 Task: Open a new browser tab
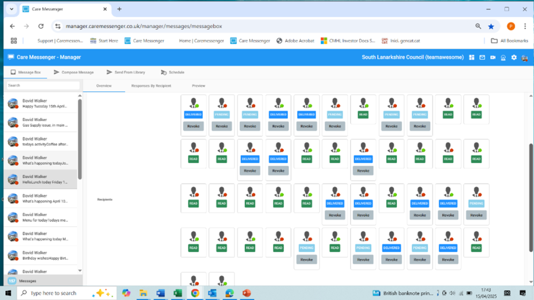(x=119, y=9)
